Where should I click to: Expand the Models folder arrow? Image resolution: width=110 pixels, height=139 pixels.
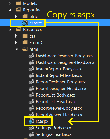point(10,3)
